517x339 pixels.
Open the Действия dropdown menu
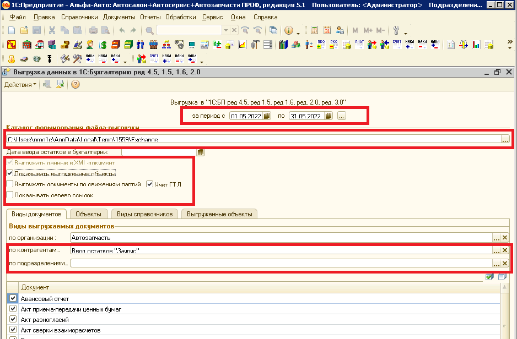click(x=20, y=85)
